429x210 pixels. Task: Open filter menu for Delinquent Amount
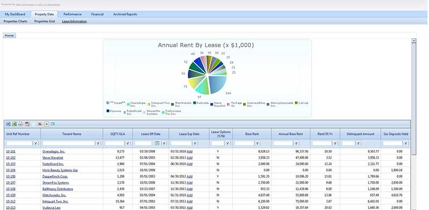(358, 143)
